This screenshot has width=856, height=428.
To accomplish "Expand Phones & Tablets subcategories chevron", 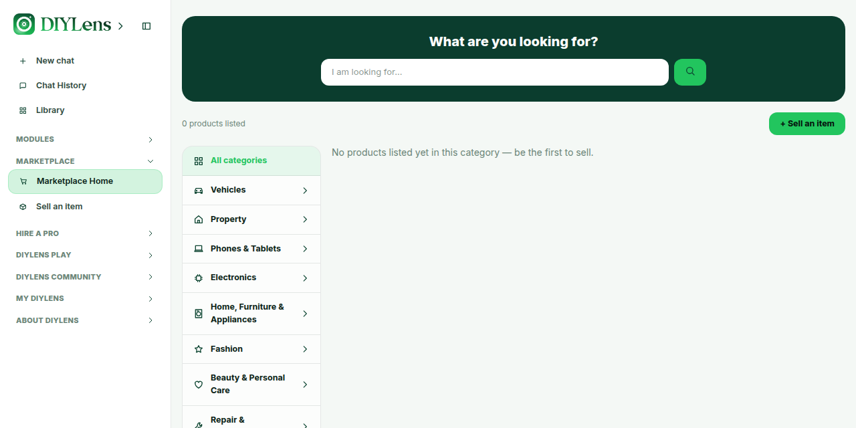I will (305, 249).
